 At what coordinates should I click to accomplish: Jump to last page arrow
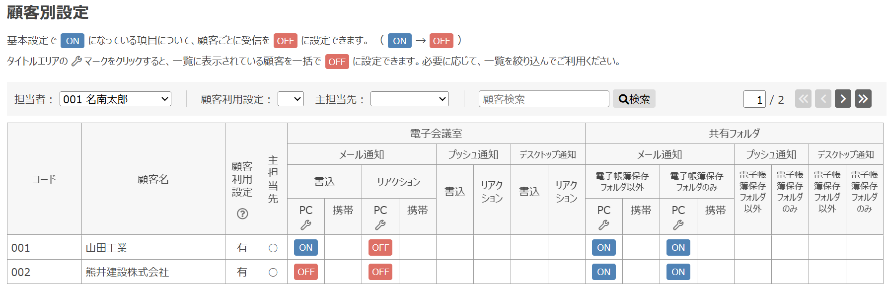point(863,99)
